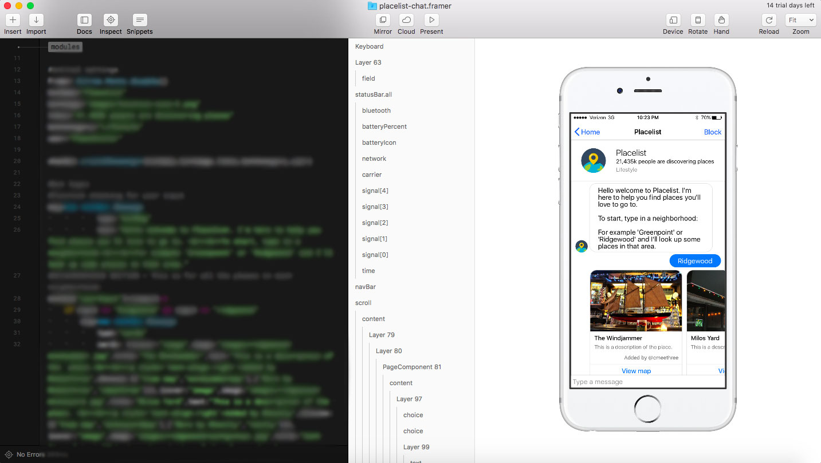Viewport: 821px width, 463px height.
Task: Open the Insert tool in toolbar
Action: point(13,20)
